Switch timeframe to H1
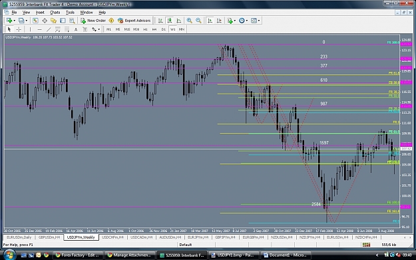The width and height of the screenshot is (416, 260). coord(145,29)
